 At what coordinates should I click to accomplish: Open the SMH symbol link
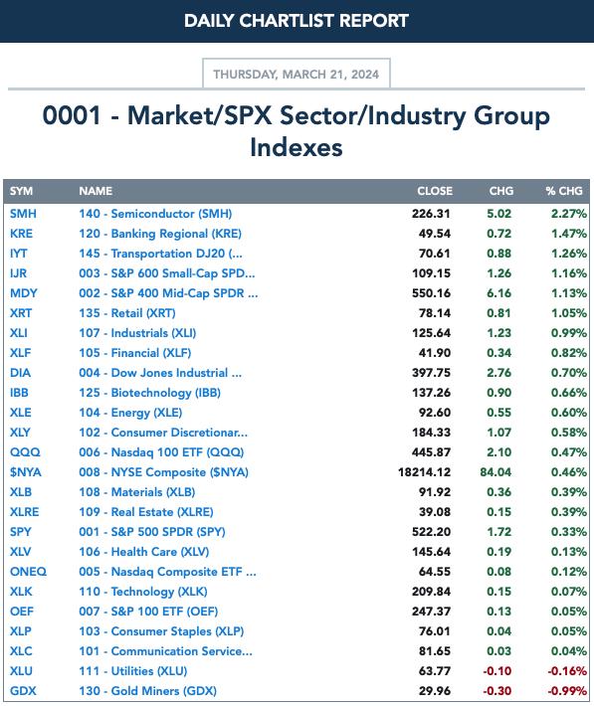[x=23, y=214]
